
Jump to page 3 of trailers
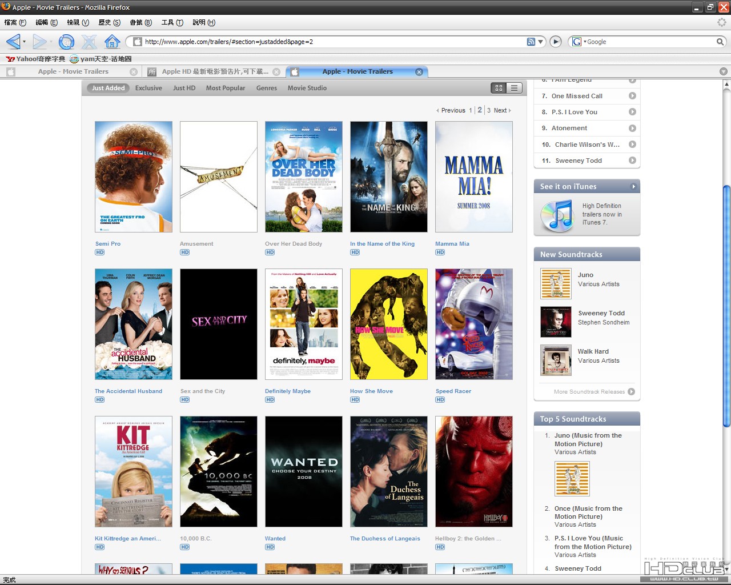[x=489, y=110]
